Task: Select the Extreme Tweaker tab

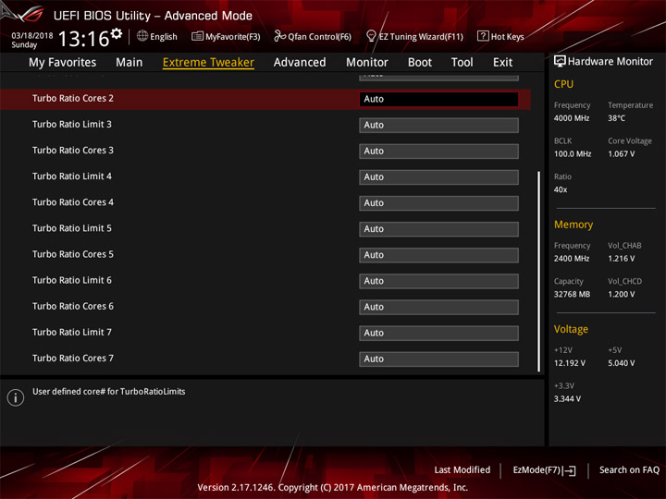Action: (x=208, y=63)
